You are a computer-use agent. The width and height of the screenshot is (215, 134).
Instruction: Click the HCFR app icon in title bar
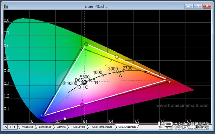5,6
